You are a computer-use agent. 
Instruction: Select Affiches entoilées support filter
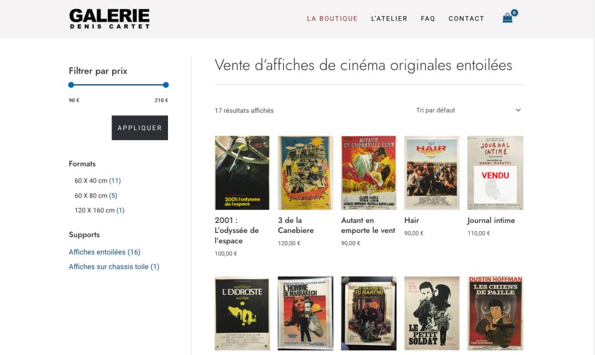[x=104, y=252]
